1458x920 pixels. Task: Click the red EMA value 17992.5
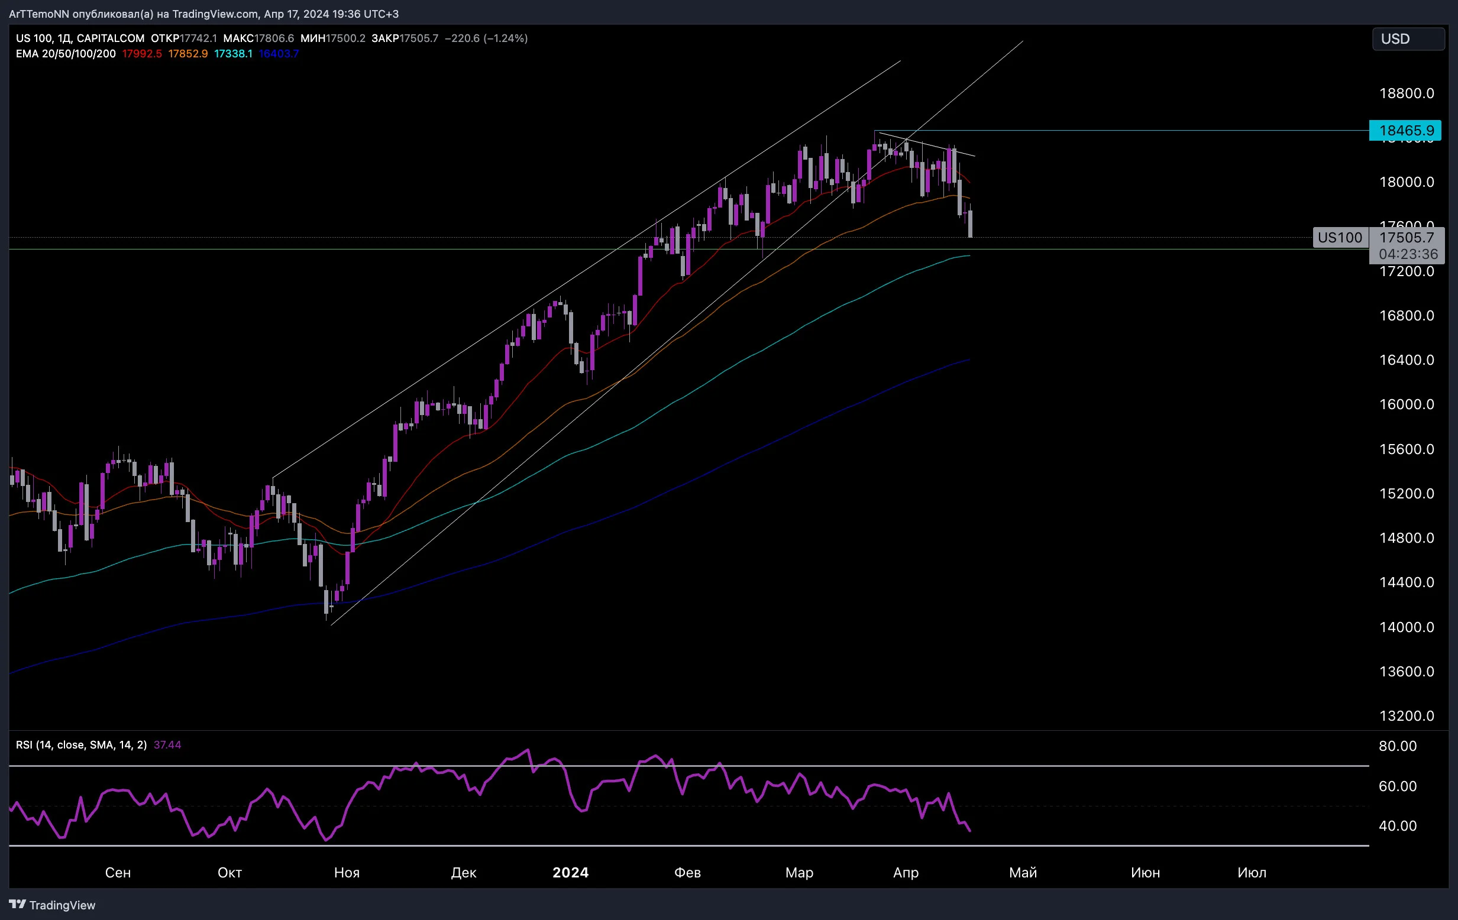(x=143, y=54)
